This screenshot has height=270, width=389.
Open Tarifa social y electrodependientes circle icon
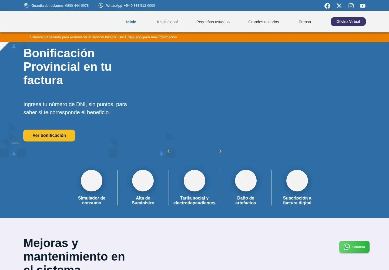click(194, 181)
